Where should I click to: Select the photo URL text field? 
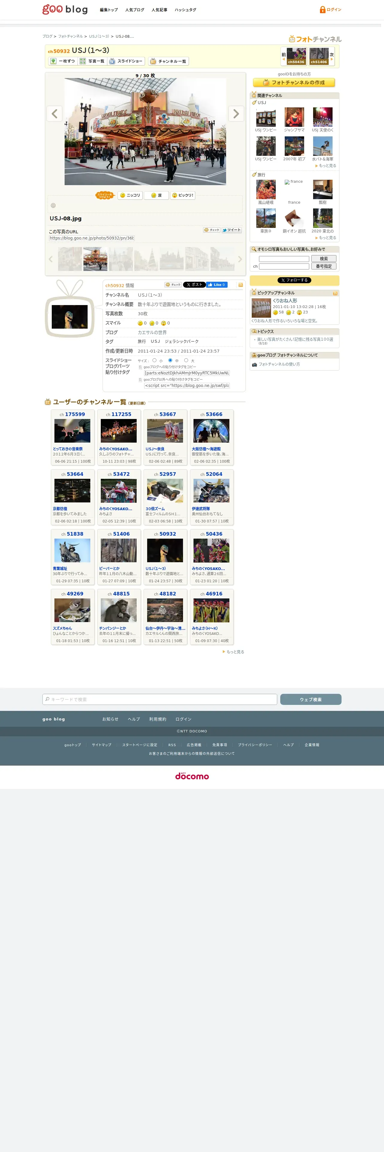pyautogui.click(x=92, y=238)
